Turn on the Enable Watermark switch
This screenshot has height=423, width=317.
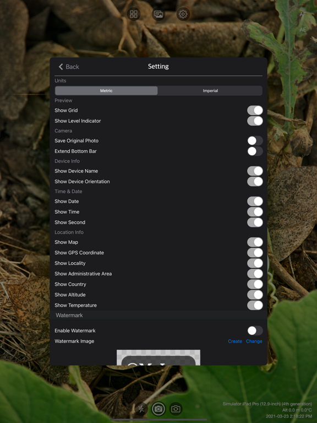(x=255, y=330)
